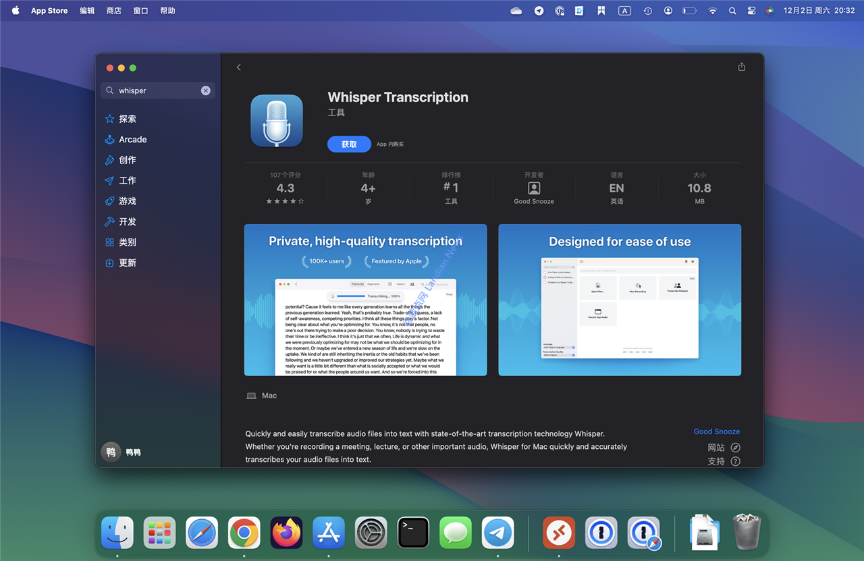864x561 pixels.
Task: Open Trash from the Dock
Action: pos(747,533)
